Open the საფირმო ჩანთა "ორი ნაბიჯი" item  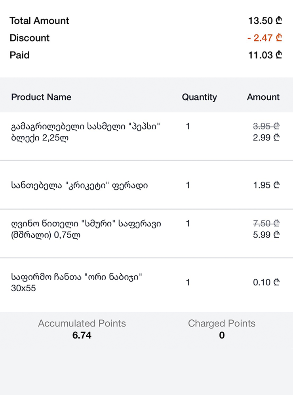pyautogui.click(x=76, y=283)
